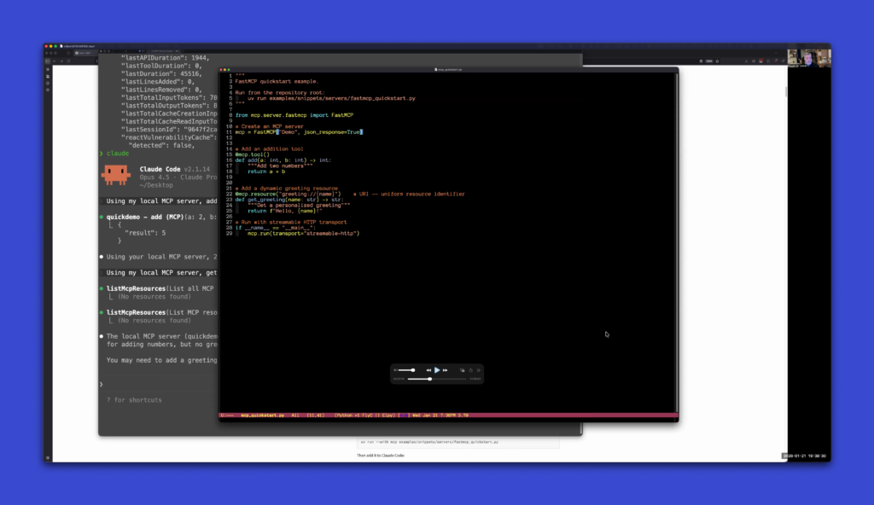Screen dimensions: 874x505
Task: Adjust the volume slider knob
Action: pos(413,370)
